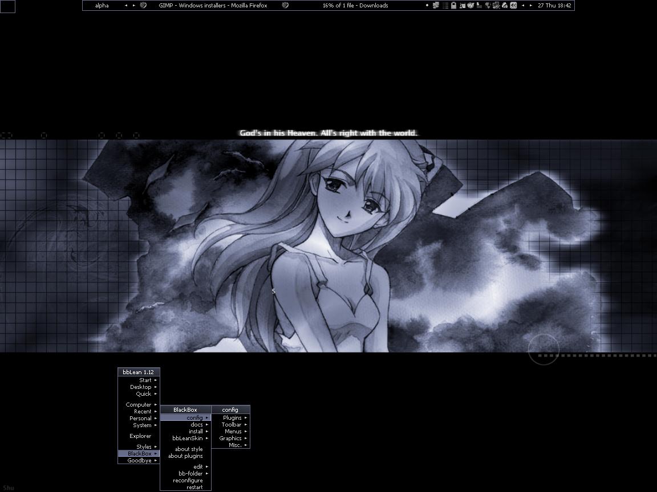Click the left arrow before the clock

[523, 6]
